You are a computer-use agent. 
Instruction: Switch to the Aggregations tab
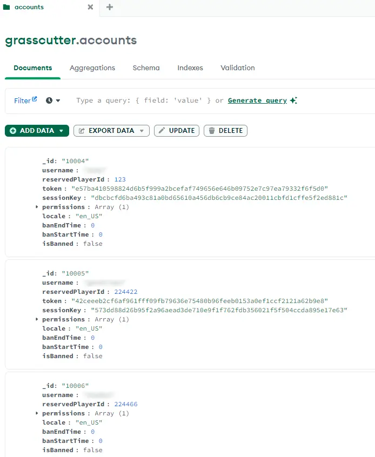(x=92, y=68)
